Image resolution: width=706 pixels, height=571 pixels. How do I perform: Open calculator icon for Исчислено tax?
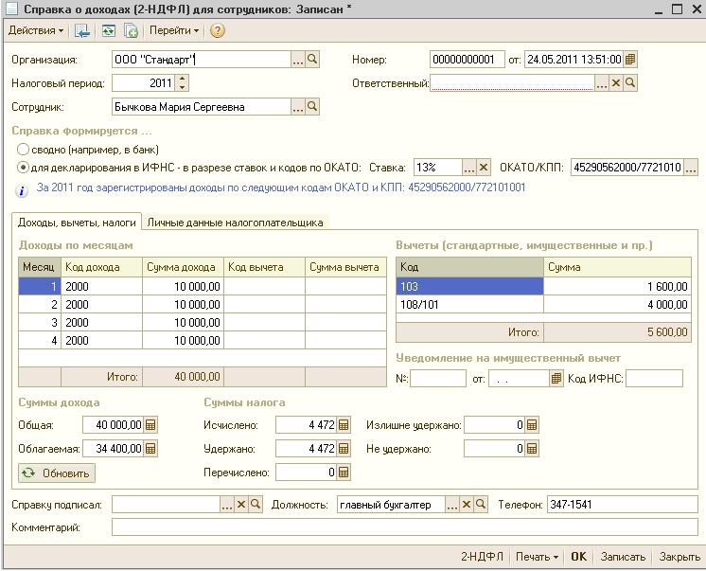[344, 425]
